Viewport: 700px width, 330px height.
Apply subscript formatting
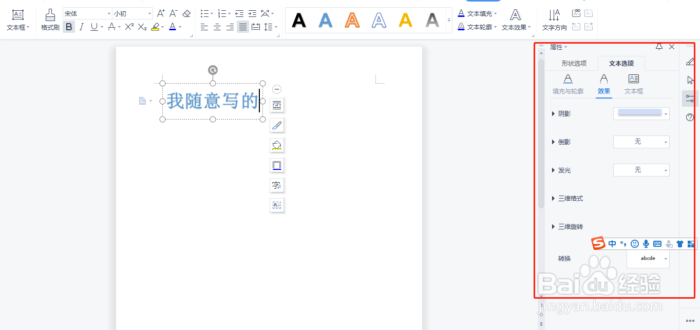coord(142,27)
